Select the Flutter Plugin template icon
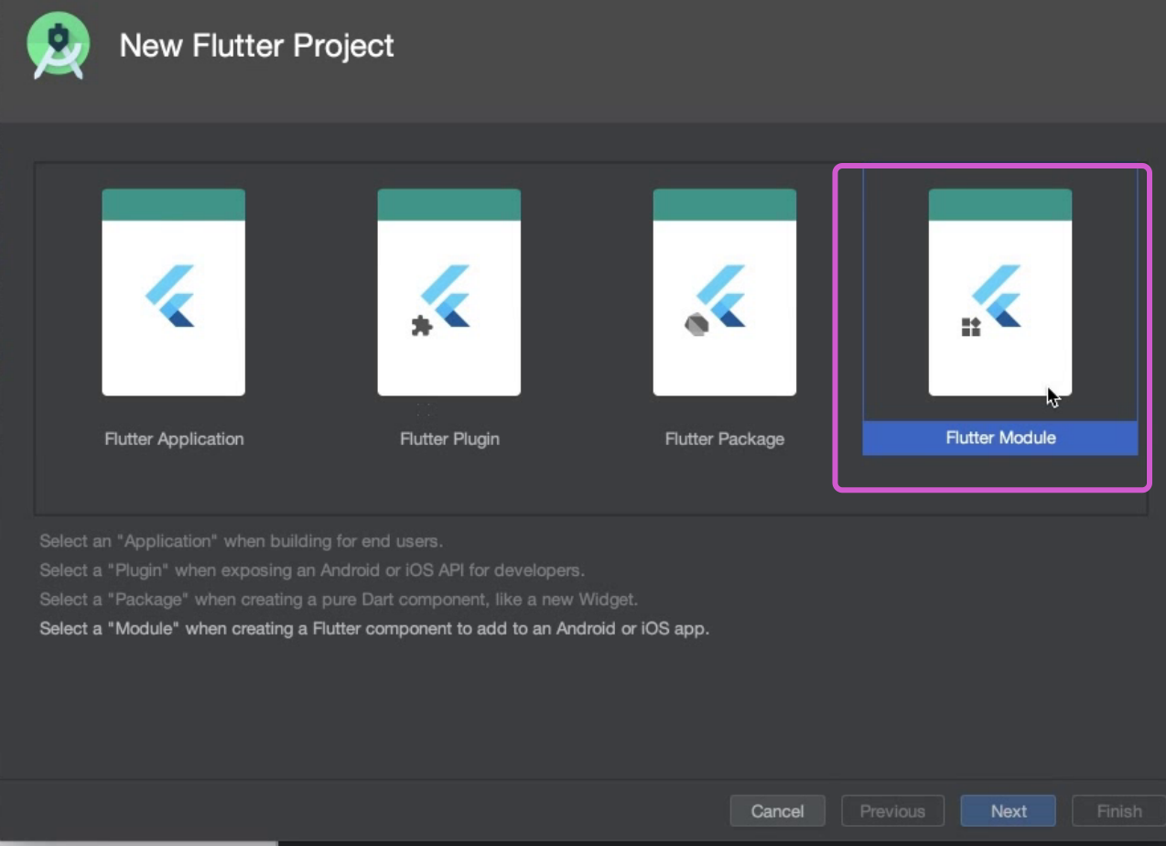 (x=448, y=292)
